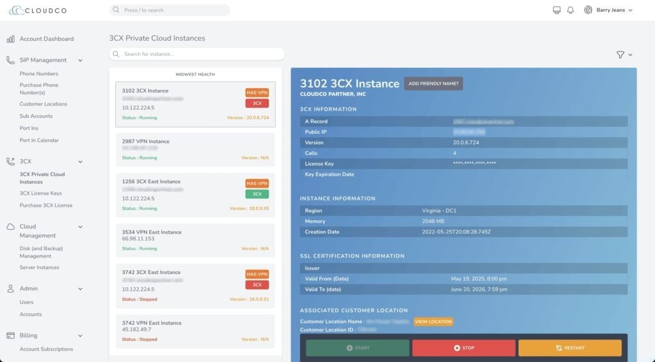This screenshot has width=655, height=362.
Task: Open the monitor icon in top bar
Action: [x=556, y=10]
